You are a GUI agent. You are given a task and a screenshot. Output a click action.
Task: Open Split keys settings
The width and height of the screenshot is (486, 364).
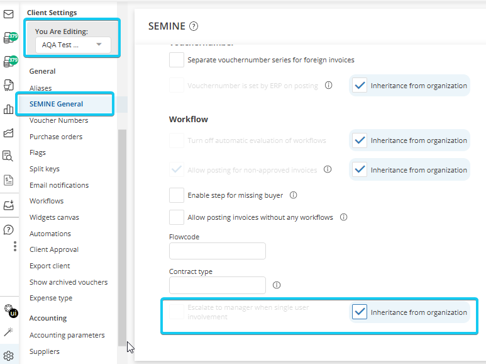click(45, 169)
